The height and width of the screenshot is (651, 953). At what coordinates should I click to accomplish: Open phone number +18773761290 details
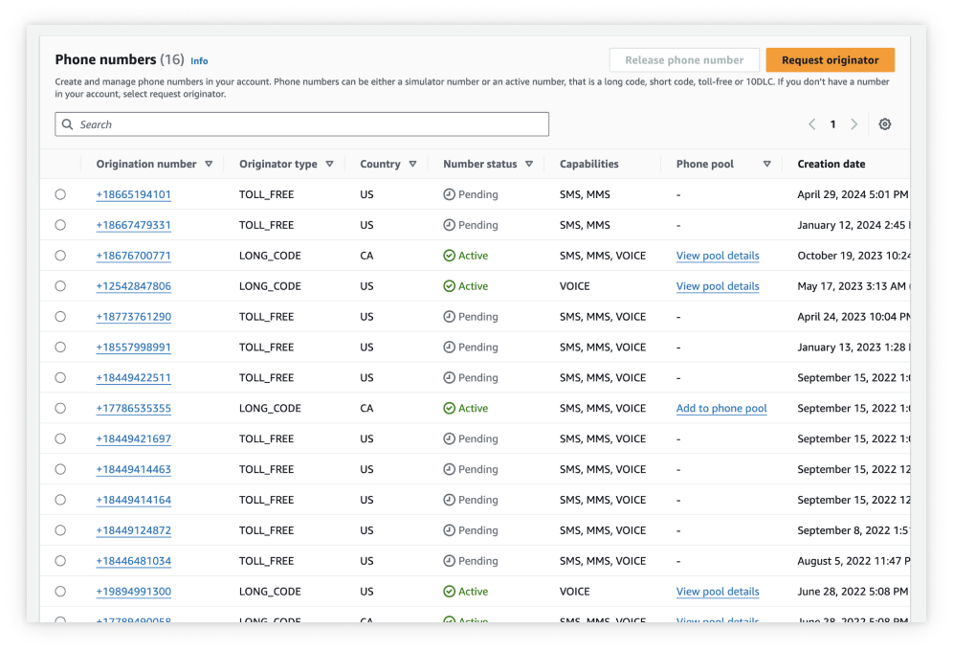133,317
